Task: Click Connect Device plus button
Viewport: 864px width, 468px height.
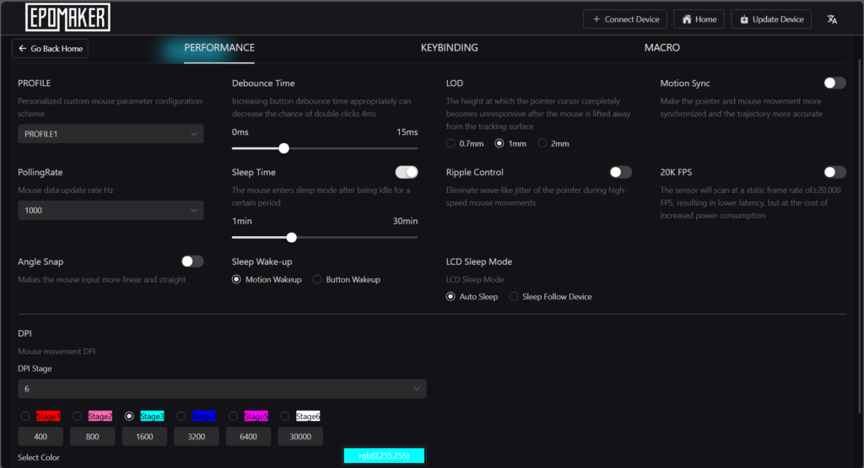Action: pos(625,19)
